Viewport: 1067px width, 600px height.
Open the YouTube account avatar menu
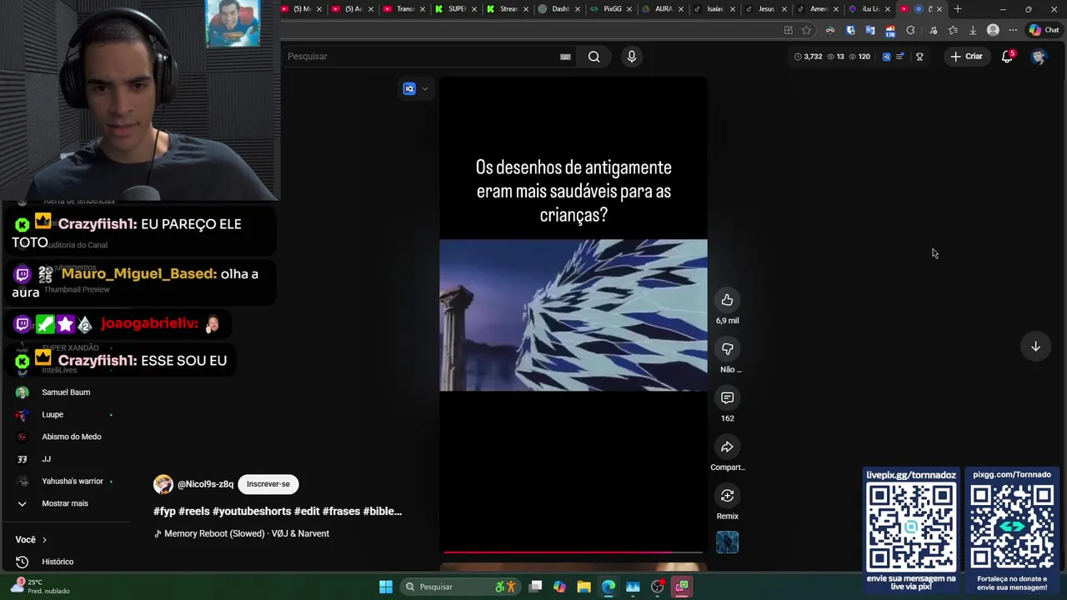pyautogui.click(x=1038, y=57)
